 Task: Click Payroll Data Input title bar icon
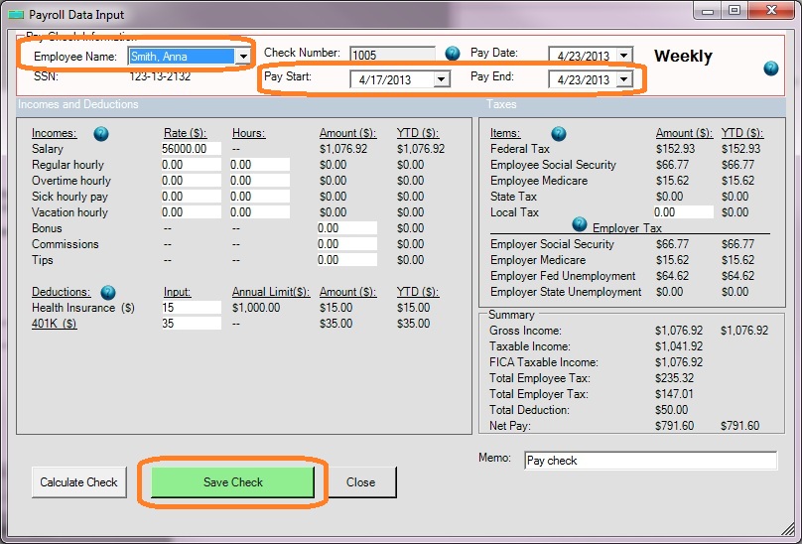pyautogui.click(x=17, y=13)
